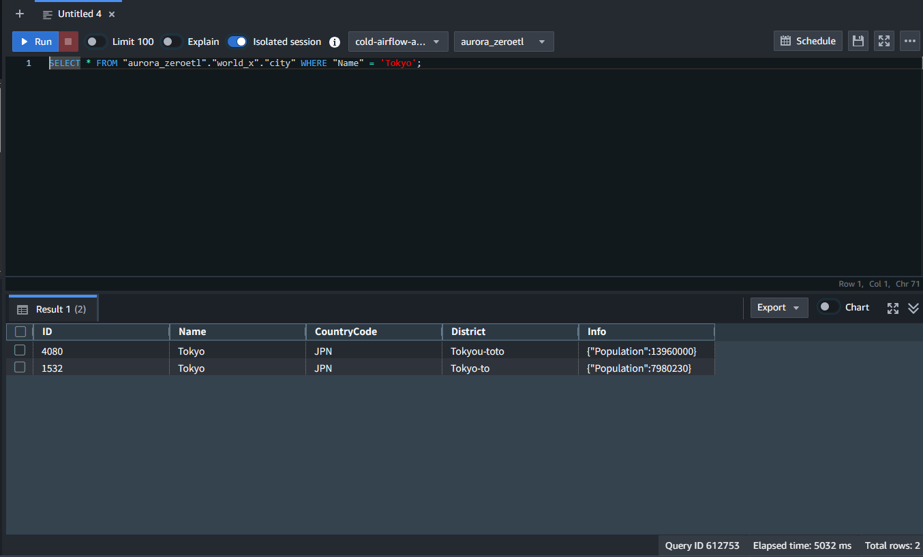Switch on the Chart toggle
Screen dimensions: 923x557
828,307
